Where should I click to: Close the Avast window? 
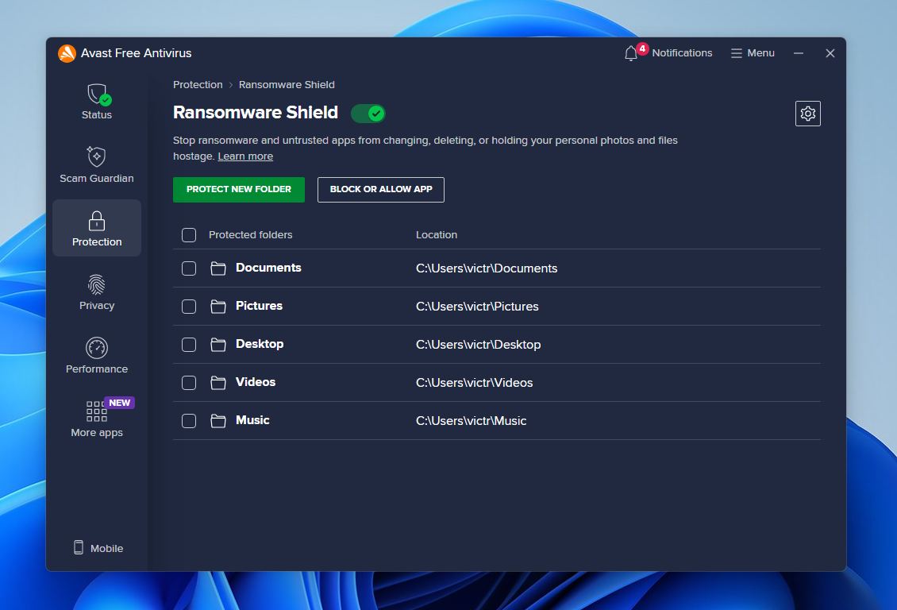(x=830, y=53)
